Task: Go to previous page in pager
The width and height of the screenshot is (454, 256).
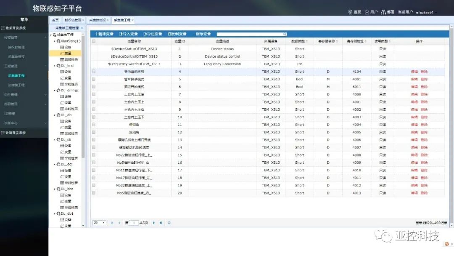Action: click(x=119, y=223)
